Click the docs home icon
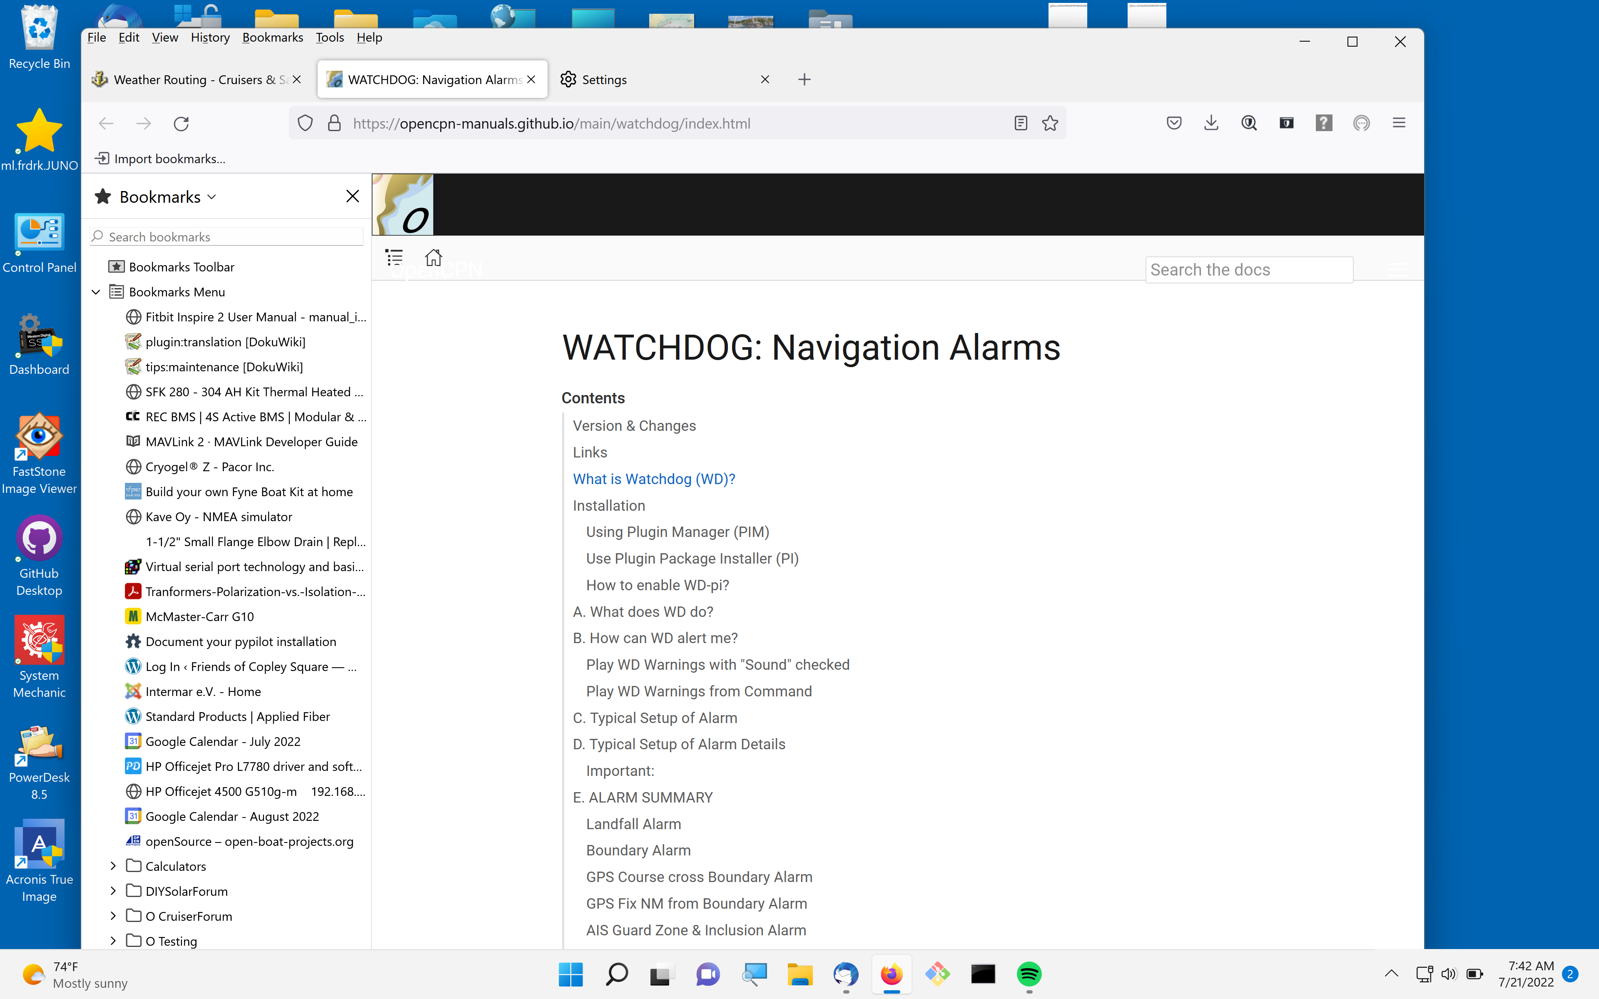This screenshot has height=999, width=1599. pyautogui.click(x=433, y=257)
